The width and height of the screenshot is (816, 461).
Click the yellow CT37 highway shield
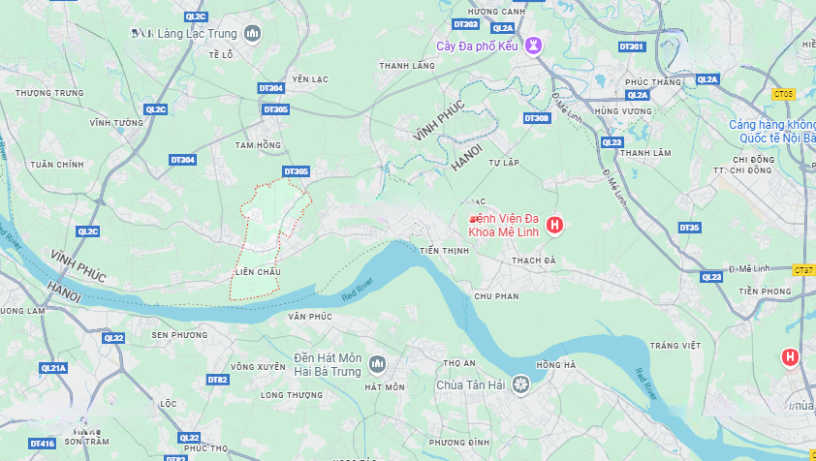[803, 270]
